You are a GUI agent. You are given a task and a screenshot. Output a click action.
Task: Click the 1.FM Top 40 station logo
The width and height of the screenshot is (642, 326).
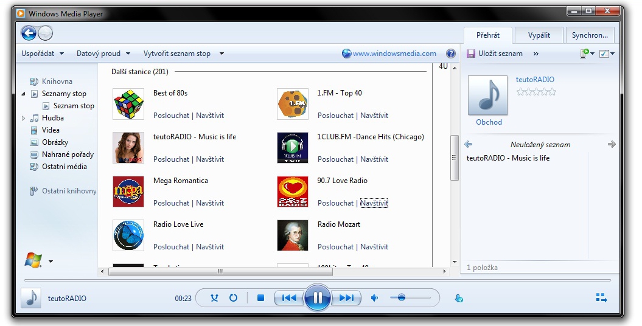click(x=293, y=104)
